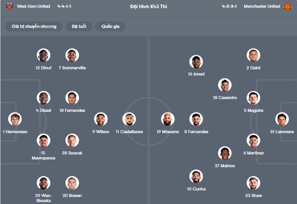The image size is (297, 204).
Task: Select the 'Giá trị chuyển nhượng' filter
Action: 34,26
